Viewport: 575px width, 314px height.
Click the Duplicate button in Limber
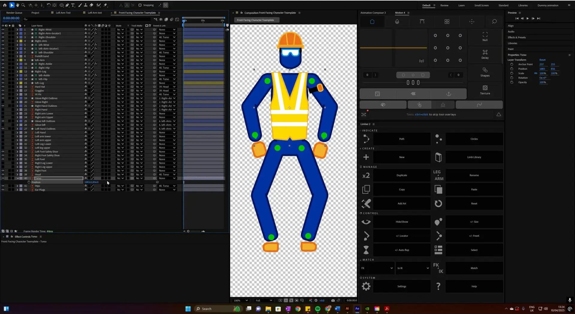coord(402,175)
